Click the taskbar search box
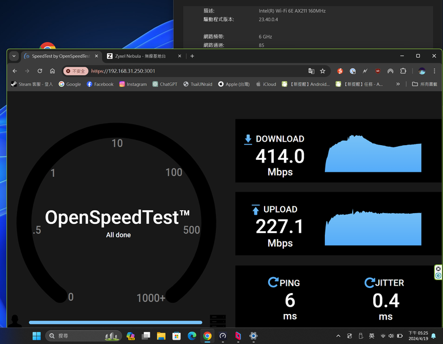The width and height of the screenshot is (443, 344). [x=83, y=336]
